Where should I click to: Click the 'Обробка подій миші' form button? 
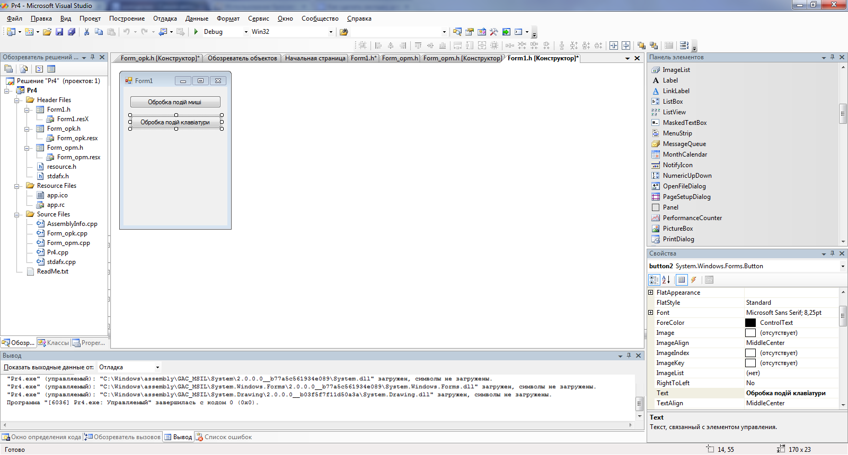(175, 102)
